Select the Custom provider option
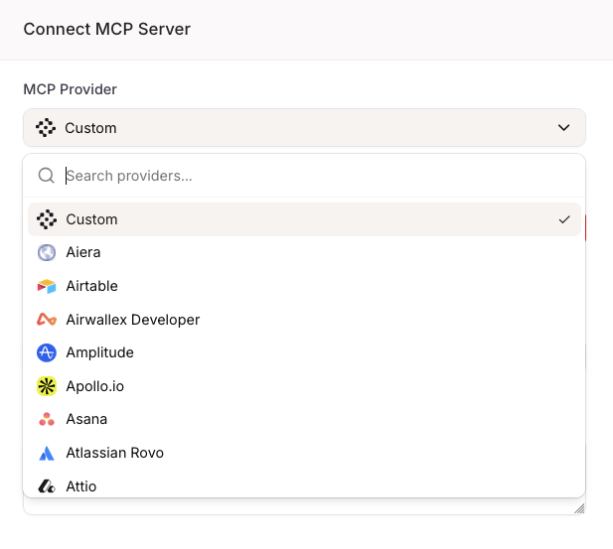The width and height of the screenshot is (613, 549). (304, 219)
